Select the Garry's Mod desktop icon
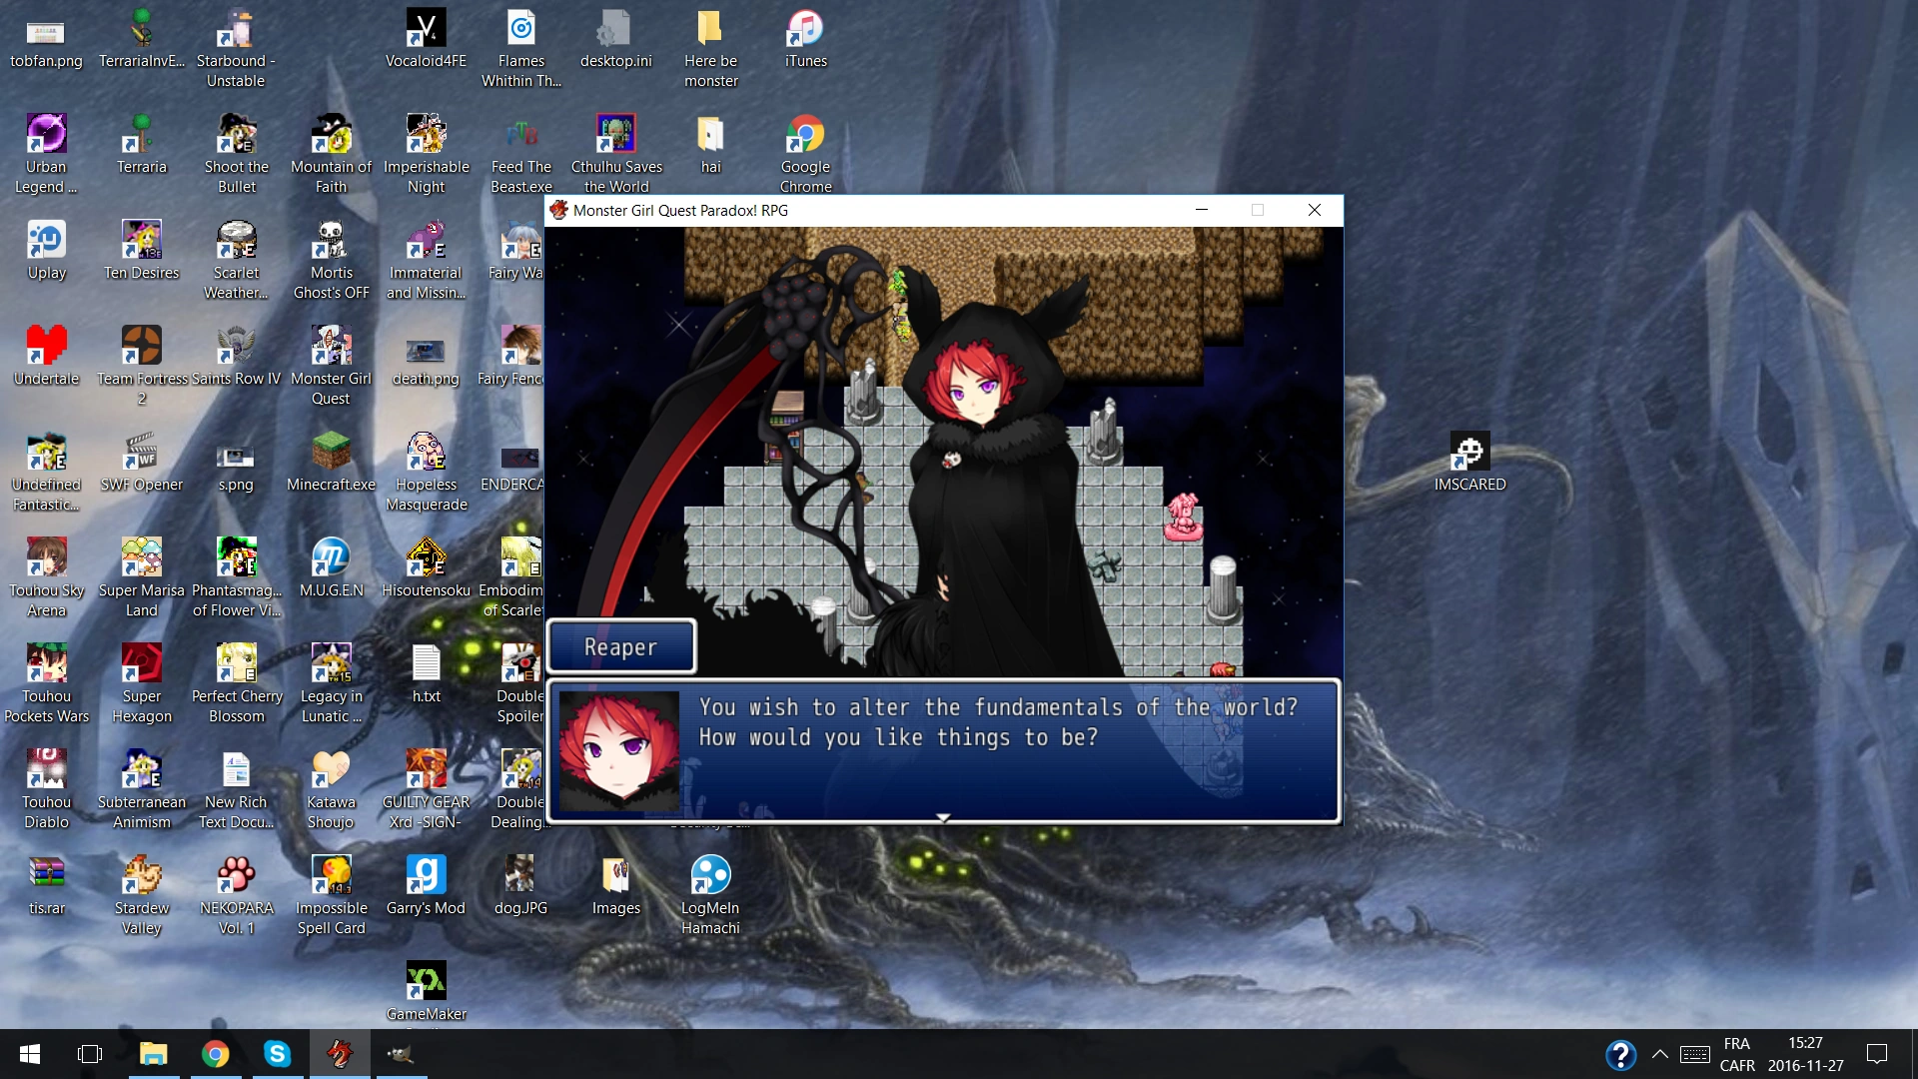The width and height of the screenshot is (1918, 1079). (426, 875)
